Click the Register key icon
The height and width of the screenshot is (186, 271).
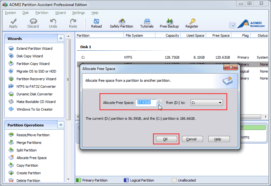[192, 22]
